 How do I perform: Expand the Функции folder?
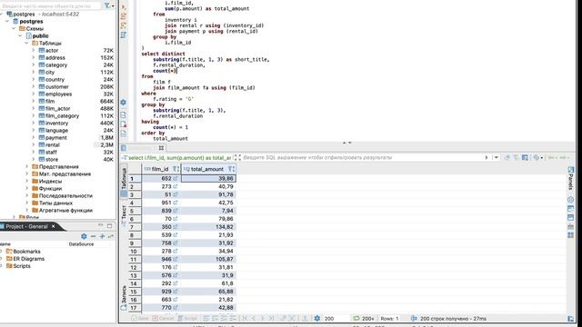[x=26, y=188]
